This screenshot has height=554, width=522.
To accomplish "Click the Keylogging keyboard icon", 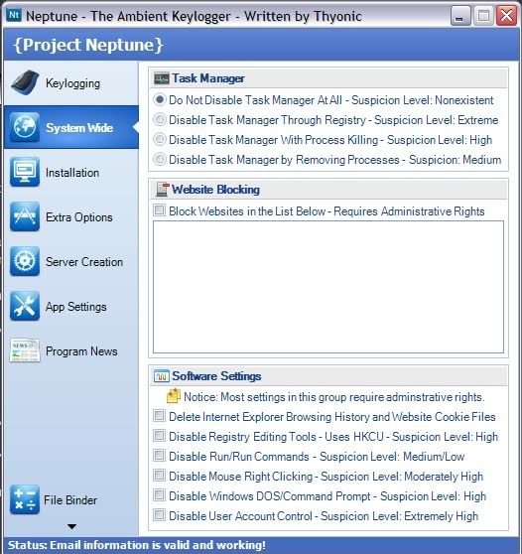I will 25,82.
